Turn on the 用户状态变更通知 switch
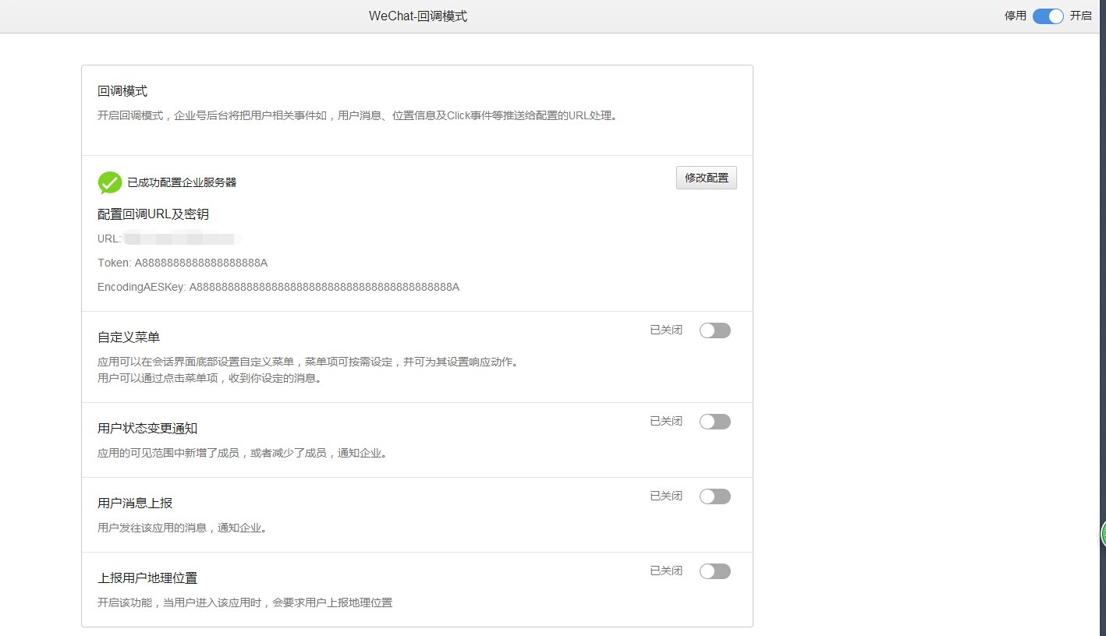The width and height of the screenshot is (1106, 636). pos(714,421)
